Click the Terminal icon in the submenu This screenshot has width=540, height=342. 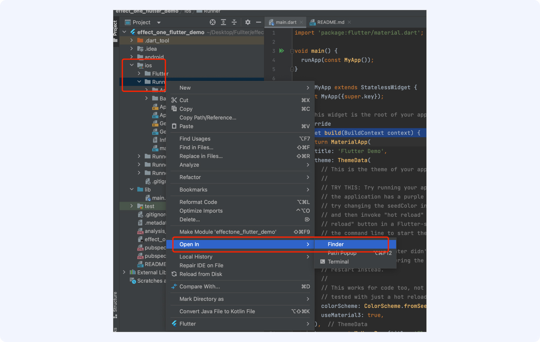[322, 262]
